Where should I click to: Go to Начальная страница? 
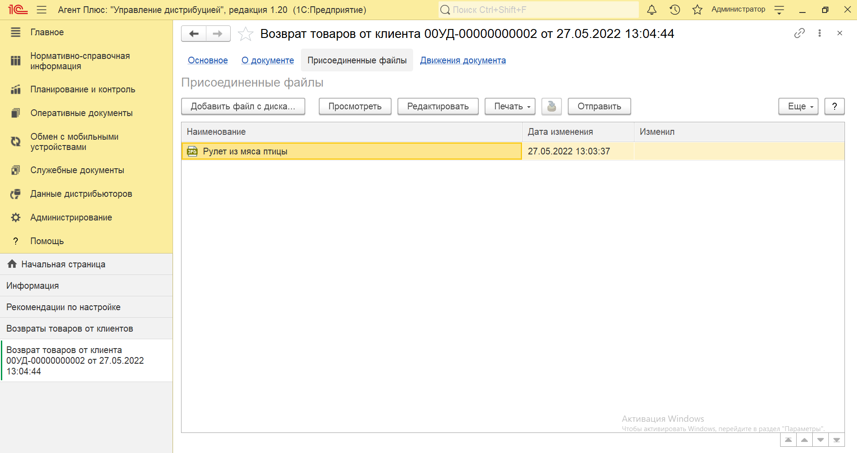(x=86, y=264)
